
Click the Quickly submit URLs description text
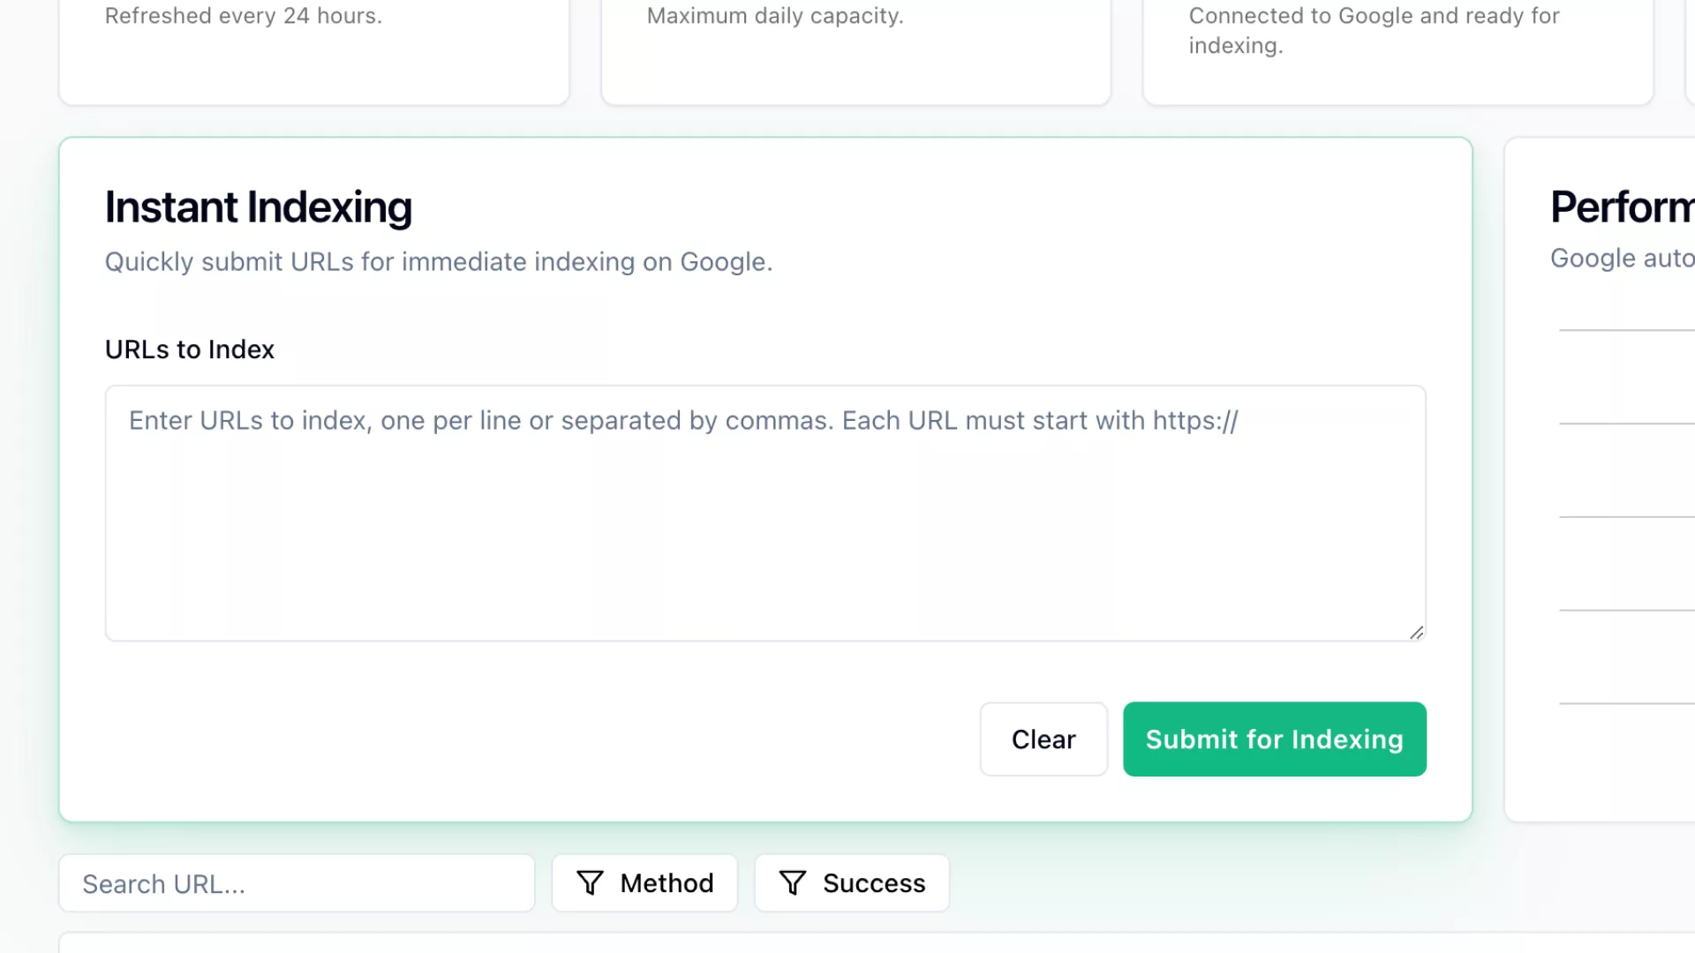(x=438, y=262)
